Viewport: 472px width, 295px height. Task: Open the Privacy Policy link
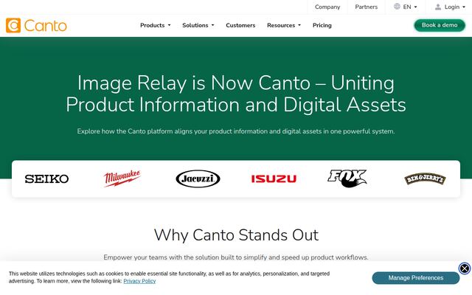pyautogui.click(x=139, y=281)
